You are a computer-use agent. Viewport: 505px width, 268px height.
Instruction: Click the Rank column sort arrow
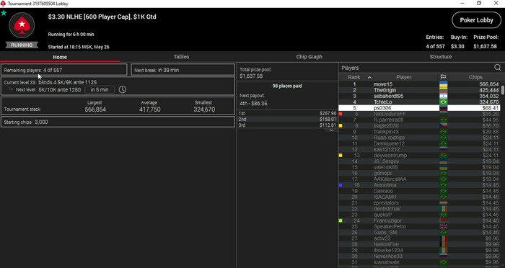pyautogui.click(x=369, y=78)
